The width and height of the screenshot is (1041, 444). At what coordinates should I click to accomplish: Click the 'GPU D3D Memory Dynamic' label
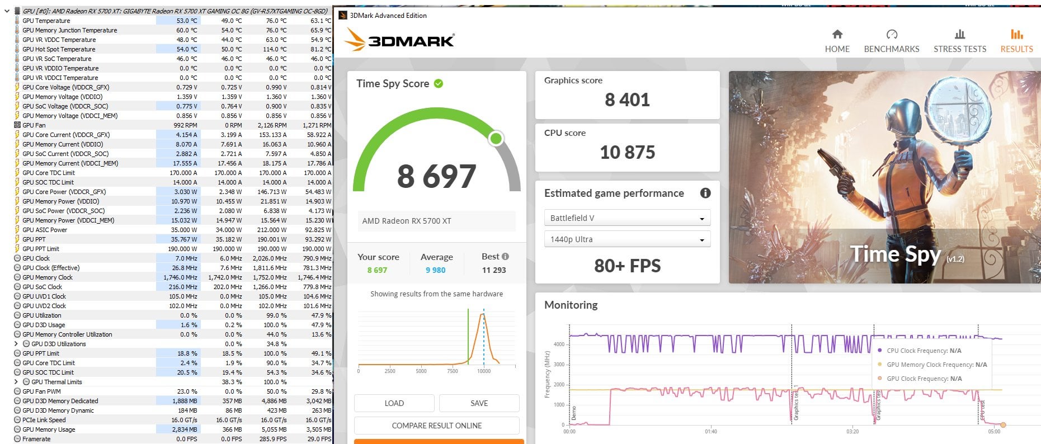click(x=58, y=410)
